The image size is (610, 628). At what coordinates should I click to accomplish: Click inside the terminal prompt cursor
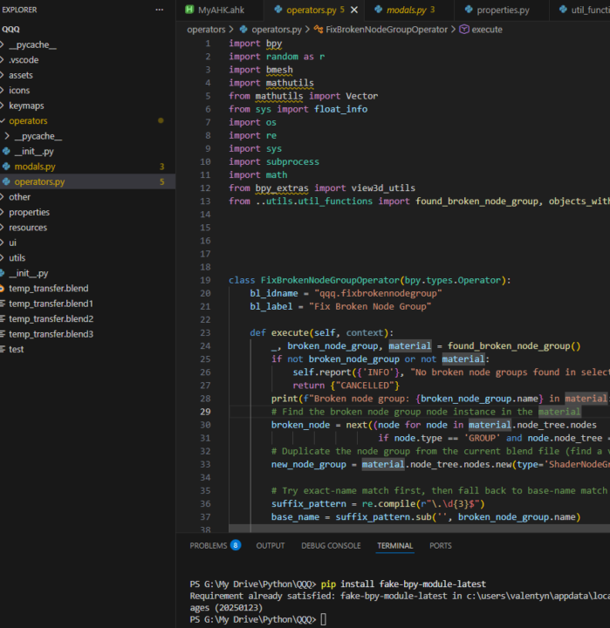click(x=323, y=619)
